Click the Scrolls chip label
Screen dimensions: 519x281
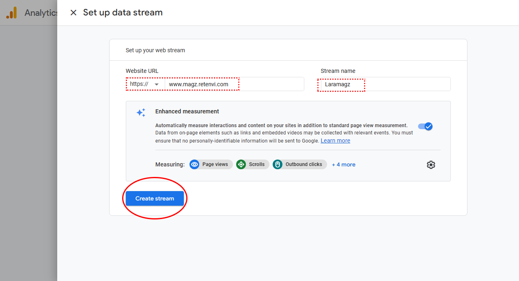pyautogui.click(x=257, y=164)
